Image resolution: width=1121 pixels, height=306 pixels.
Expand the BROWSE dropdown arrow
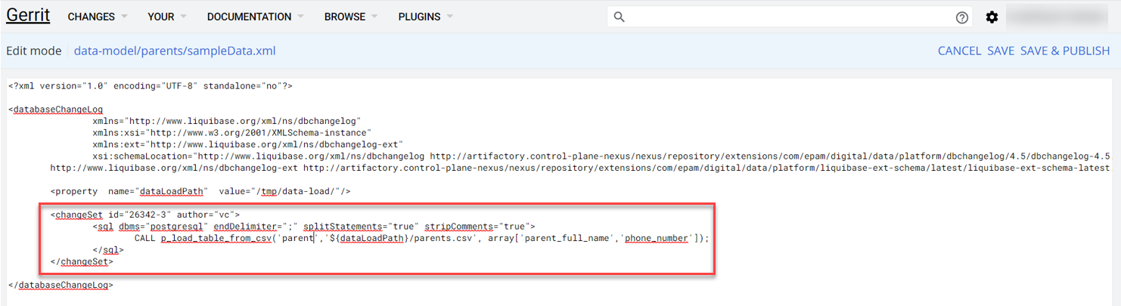[x=373, y=17]
